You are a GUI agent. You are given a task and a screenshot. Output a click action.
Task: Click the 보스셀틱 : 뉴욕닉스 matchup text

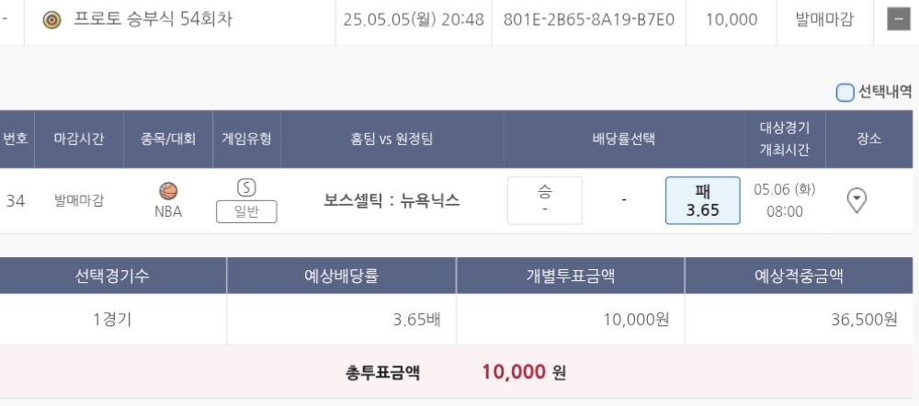tap(392, 199)
